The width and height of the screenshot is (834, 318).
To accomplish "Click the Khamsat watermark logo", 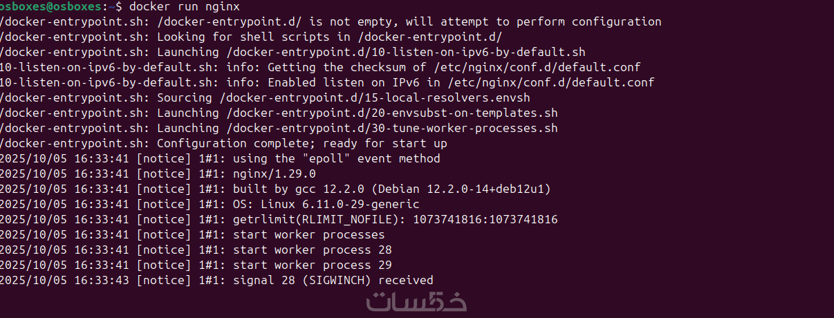I will coord(416,301).
